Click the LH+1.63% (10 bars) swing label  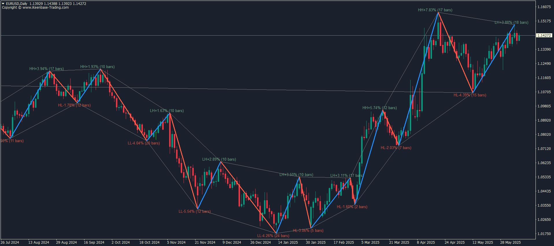[167, 111]
